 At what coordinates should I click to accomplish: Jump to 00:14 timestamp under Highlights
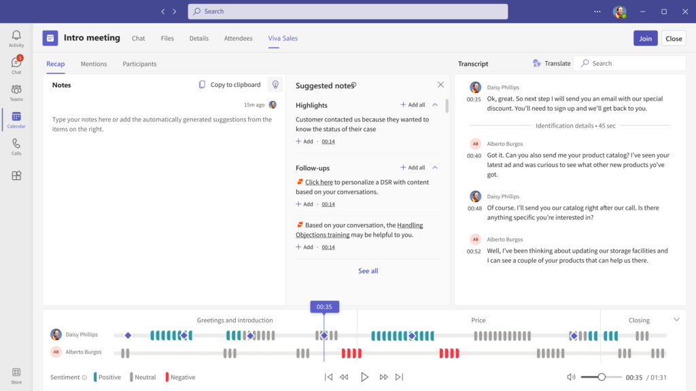tap(328, 141)
